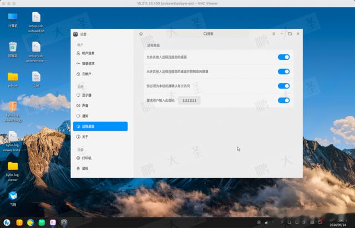Click the 设置 app icon in the window title

point(75,34)
